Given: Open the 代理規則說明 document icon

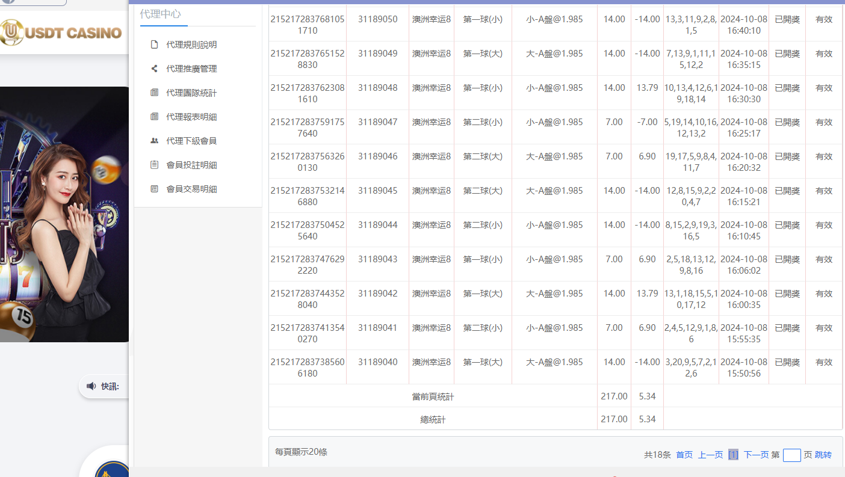Looking at the screenshot, I should [x=155, y=44].
